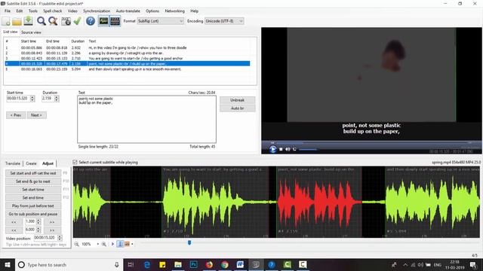Switch to the Source view tab
Viewport: 483px width, 271px height.
(x=31, y=32)
